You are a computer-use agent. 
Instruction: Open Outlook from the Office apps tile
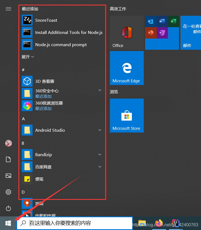pos(151,21)
